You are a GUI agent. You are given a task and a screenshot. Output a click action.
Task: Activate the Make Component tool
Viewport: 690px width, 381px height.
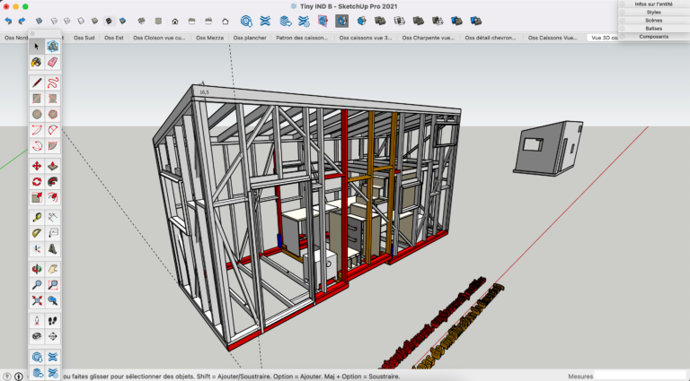[x=52, y=46]
